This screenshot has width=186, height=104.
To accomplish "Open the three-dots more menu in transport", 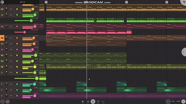I will pyautogui.click(x=103, y=101).
